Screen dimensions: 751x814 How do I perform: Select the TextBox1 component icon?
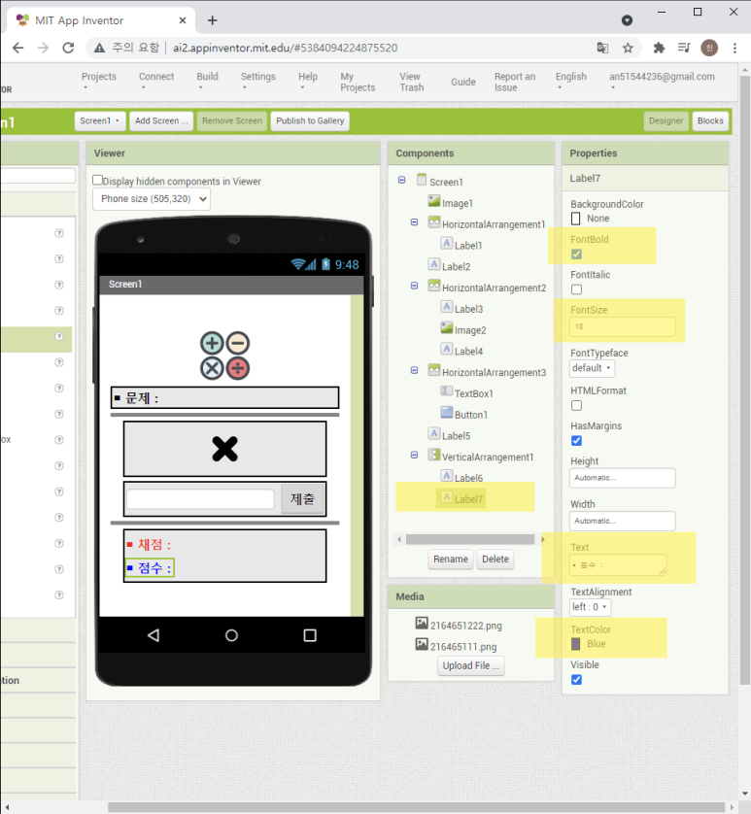pos(447,390)
